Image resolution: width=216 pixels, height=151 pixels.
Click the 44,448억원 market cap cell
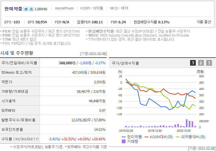pyautogui.click(x=97, y=101)
